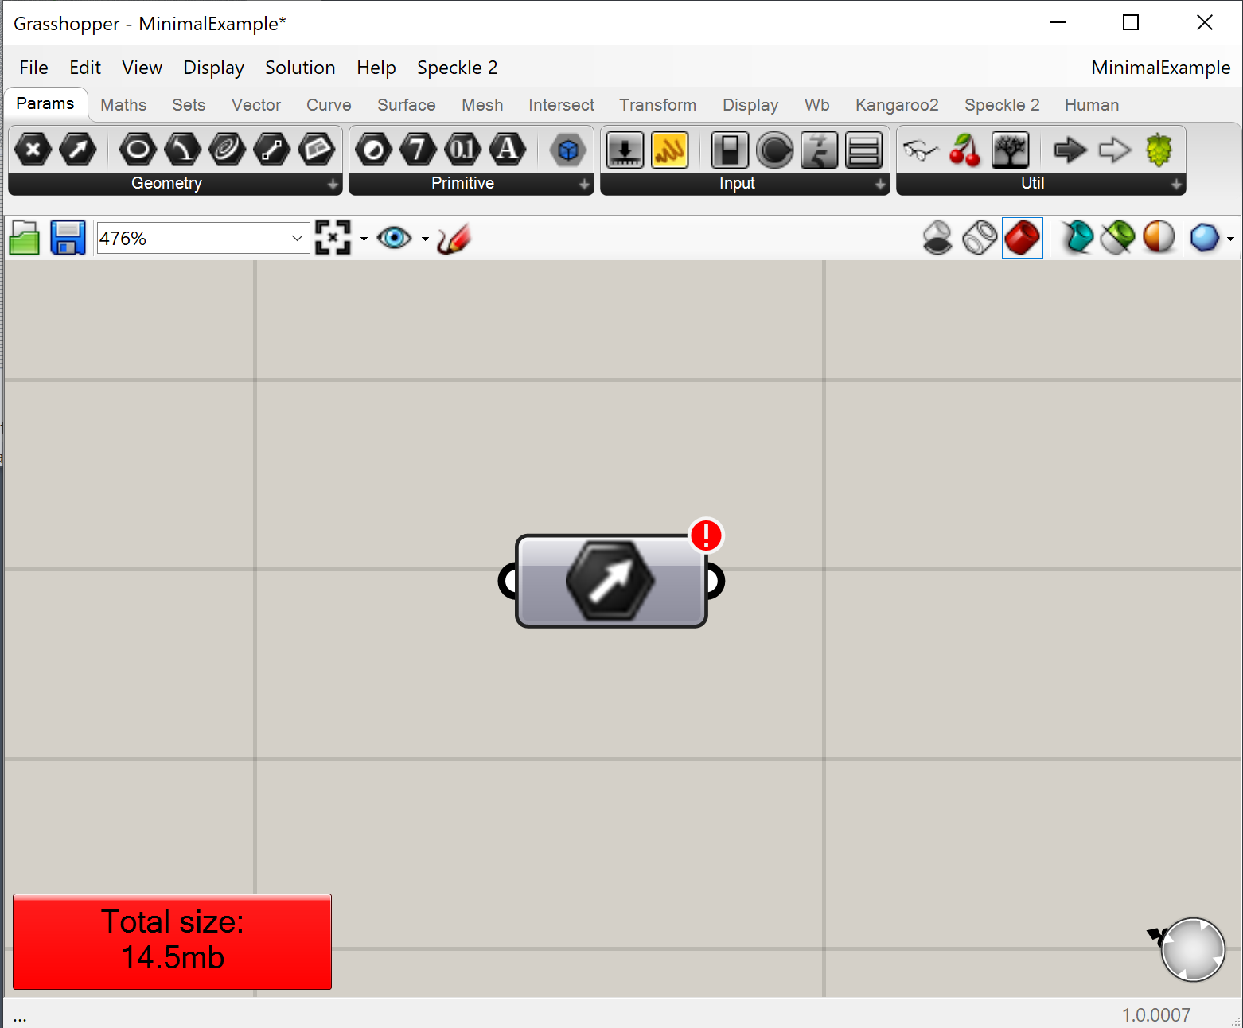This screenshot has height=1028, width=1243.
Task: Select the Plane parameter icon
Action: [316, 150]
